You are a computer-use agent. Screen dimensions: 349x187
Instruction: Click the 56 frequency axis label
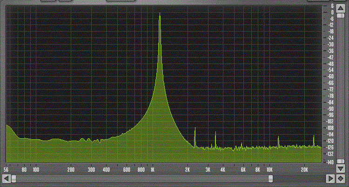[x=6, y=170]
